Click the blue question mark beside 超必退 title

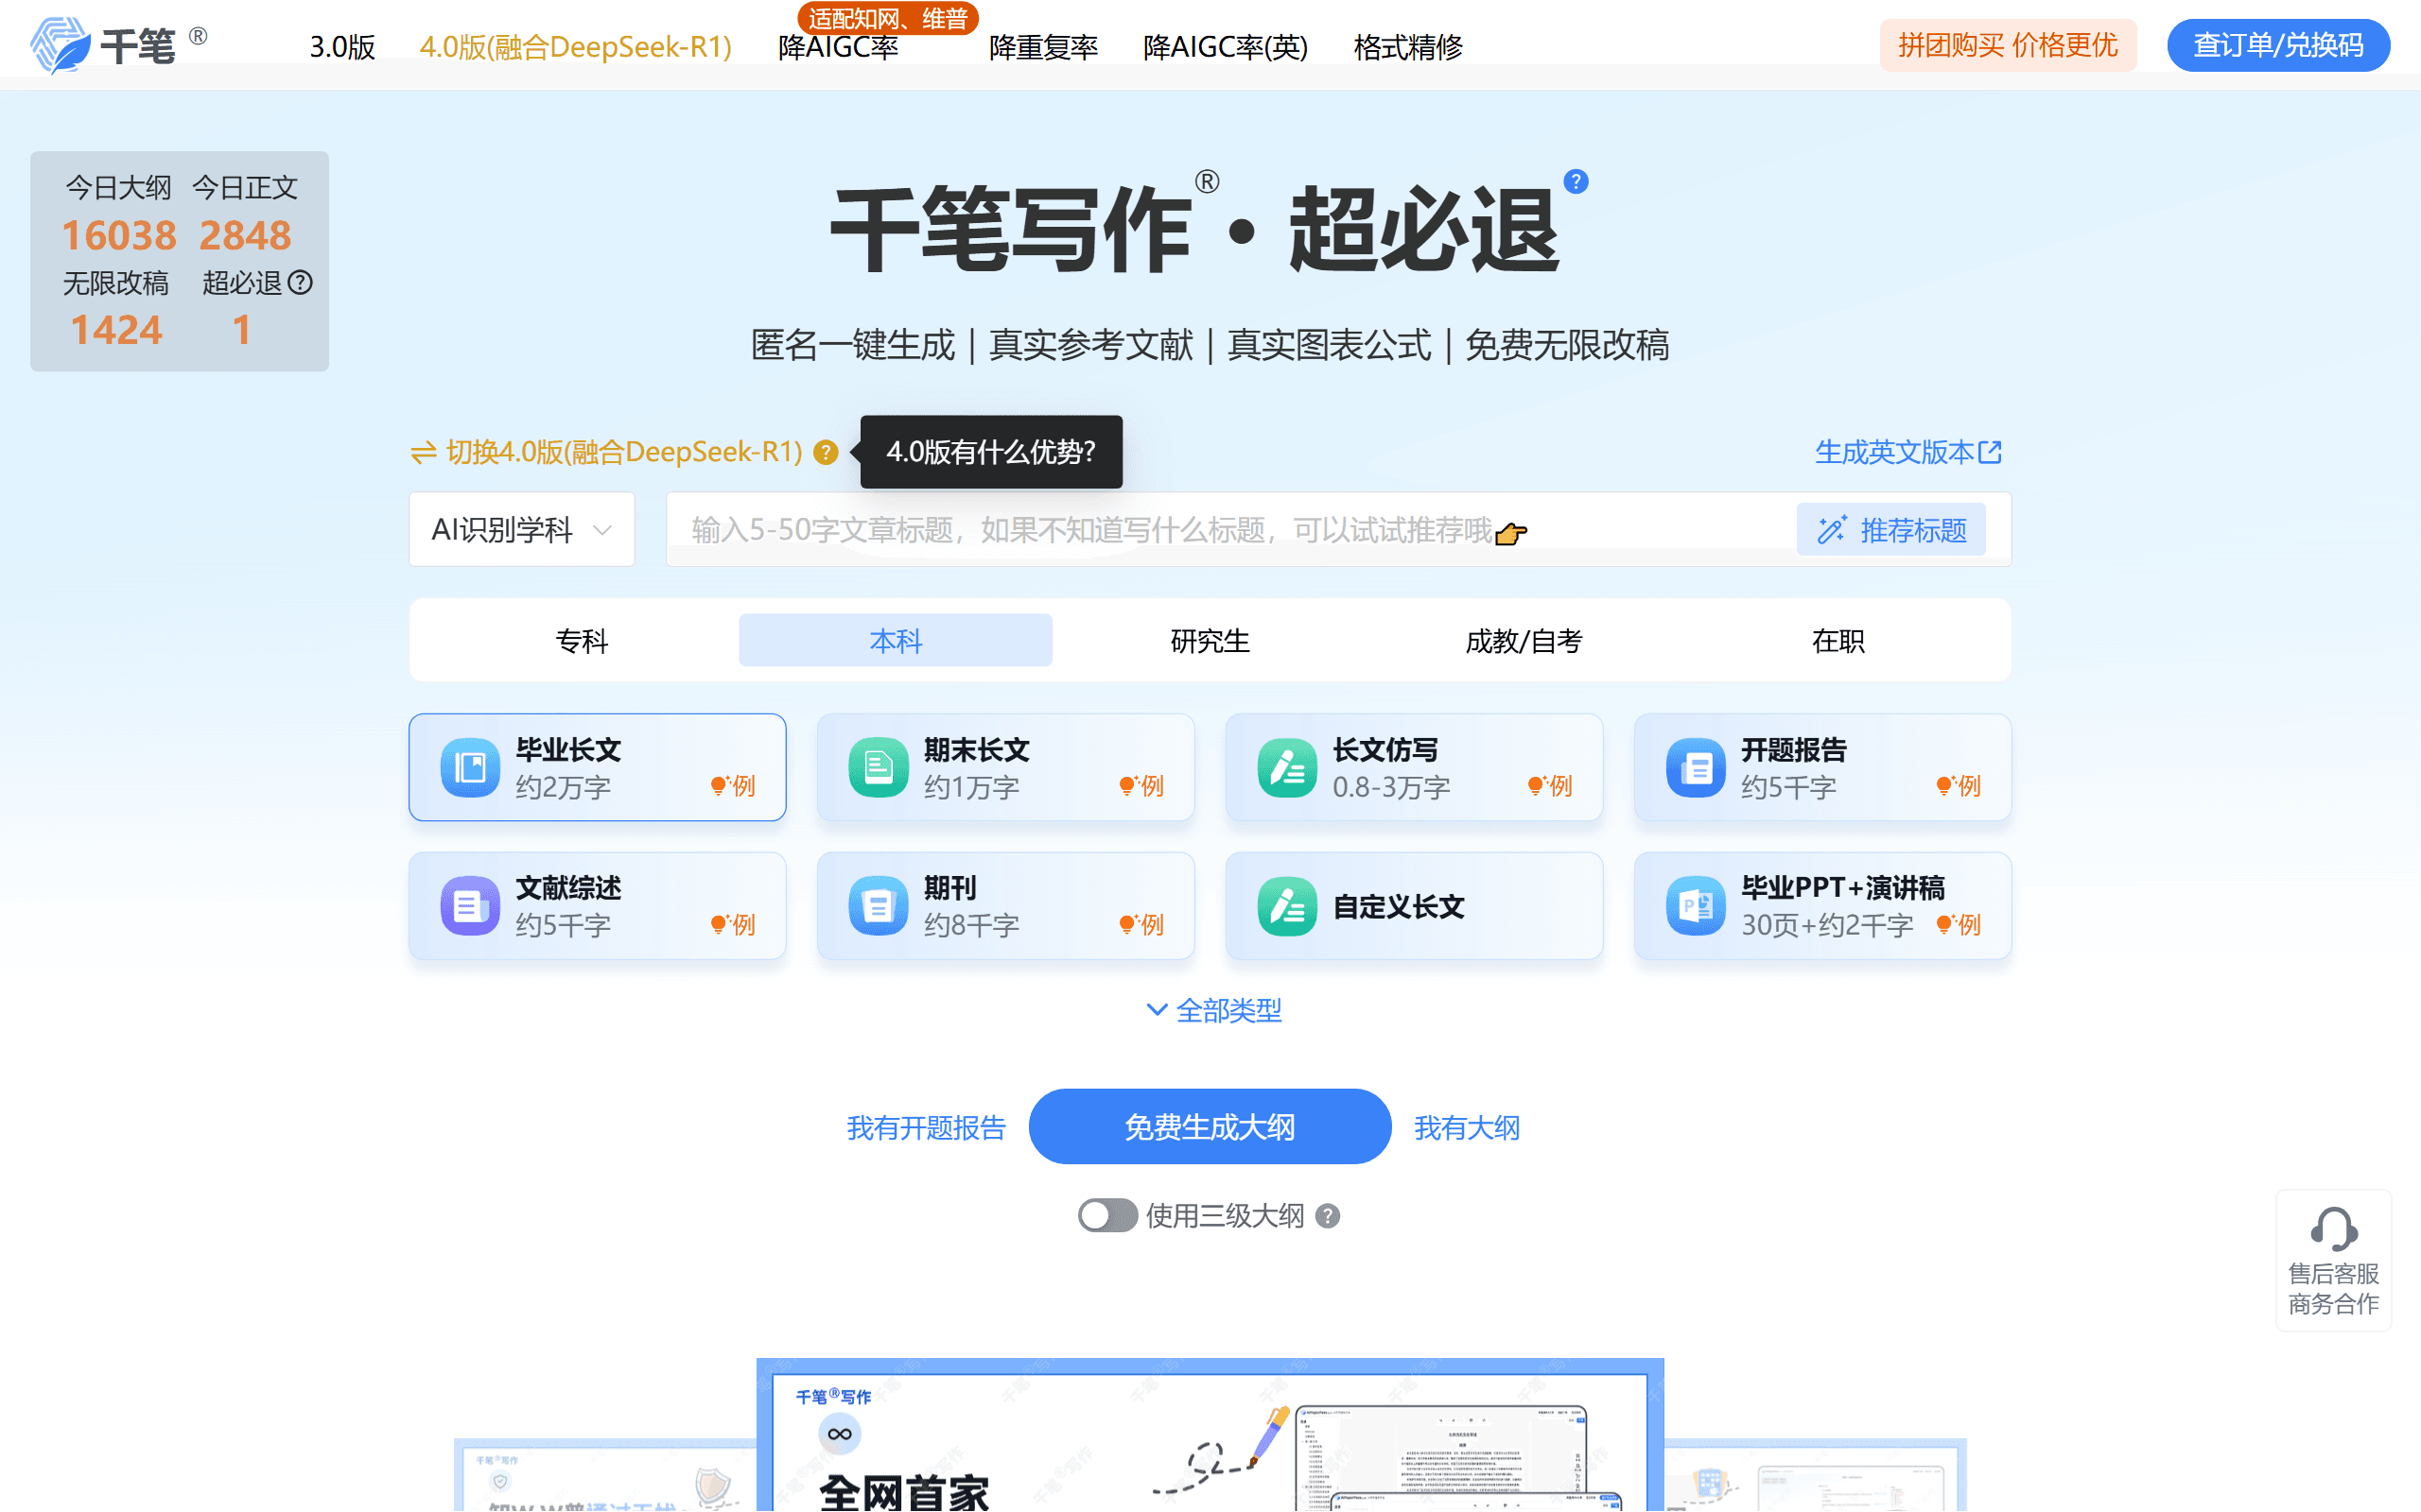[x=1576, y=182]
